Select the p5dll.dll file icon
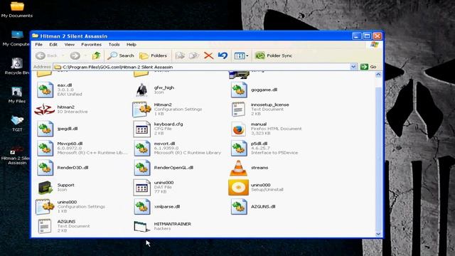Screen dimensions: 455x256 point(239,148)
